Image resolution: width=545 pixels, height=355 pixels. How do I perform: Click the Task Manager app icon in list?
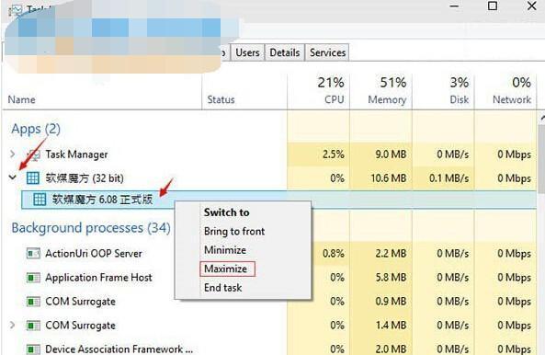[x=34, y=155]
